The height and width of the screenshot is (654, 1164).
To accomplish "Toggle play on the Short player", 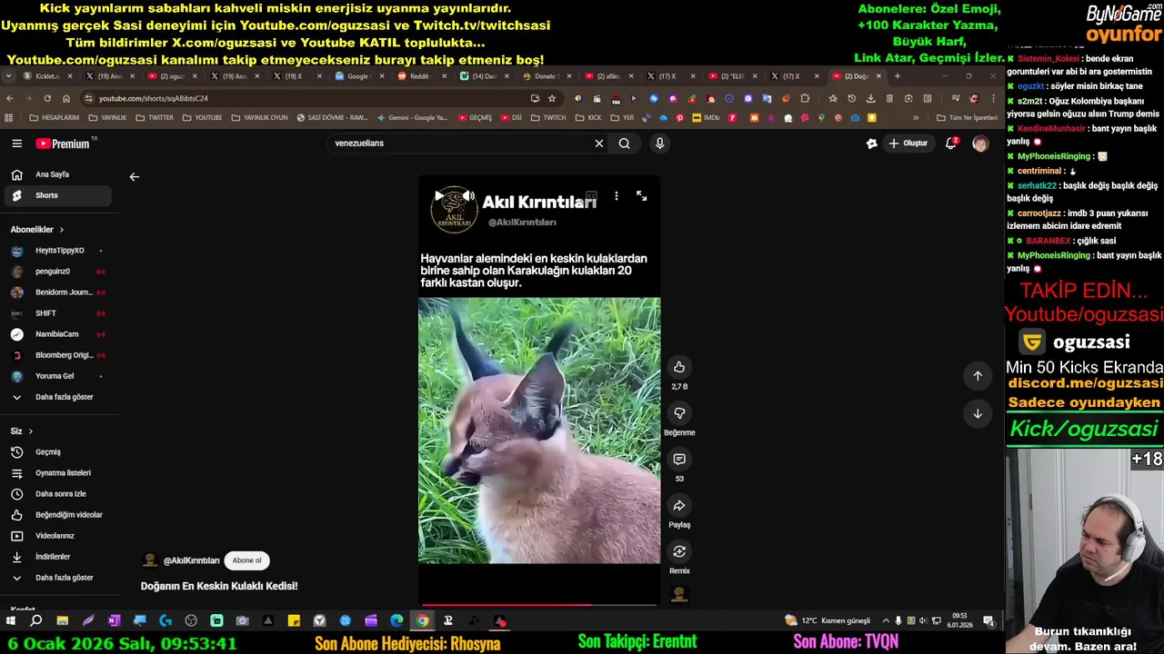I will (x=439, y=196).
